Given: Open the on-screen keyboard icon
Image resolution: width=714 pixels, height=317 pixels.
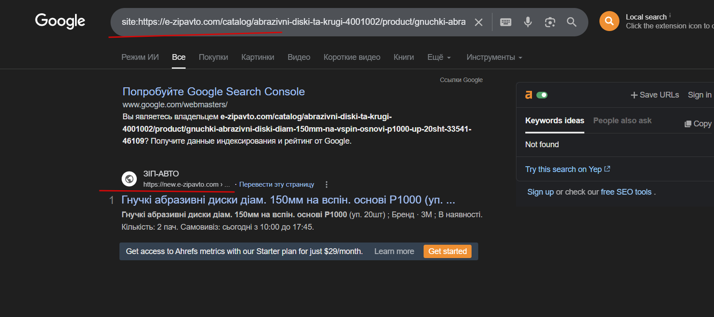Looking at the screenshot, I should click(506, 22).
